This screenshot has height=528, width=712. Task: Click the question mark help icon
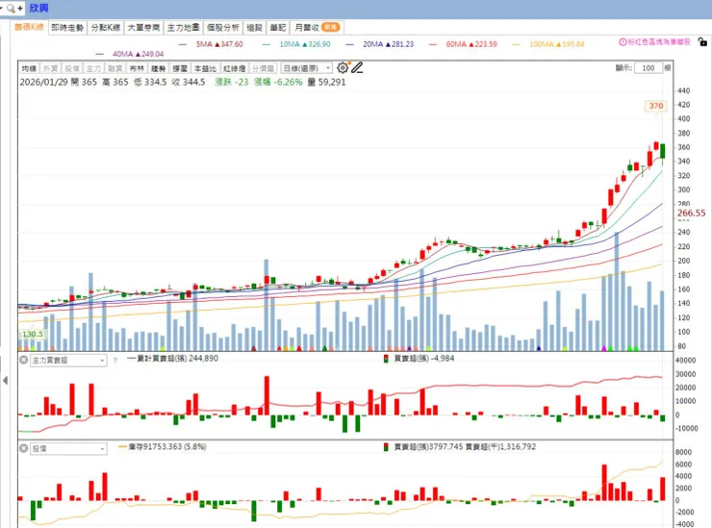point(115,360)
